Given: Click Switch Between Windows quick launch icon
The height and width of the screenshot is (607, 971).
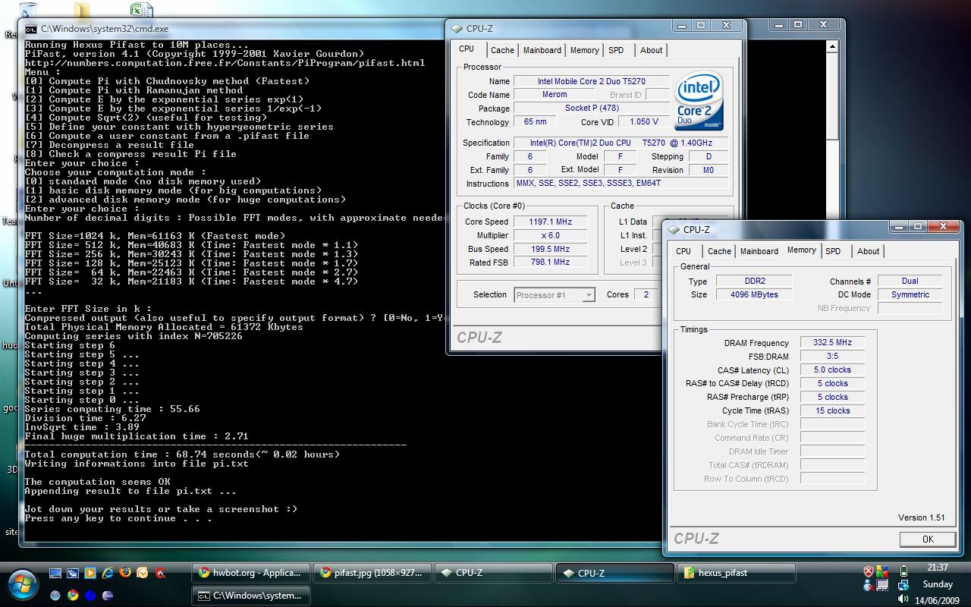Looking at the screenshot, I should point(73,573).
